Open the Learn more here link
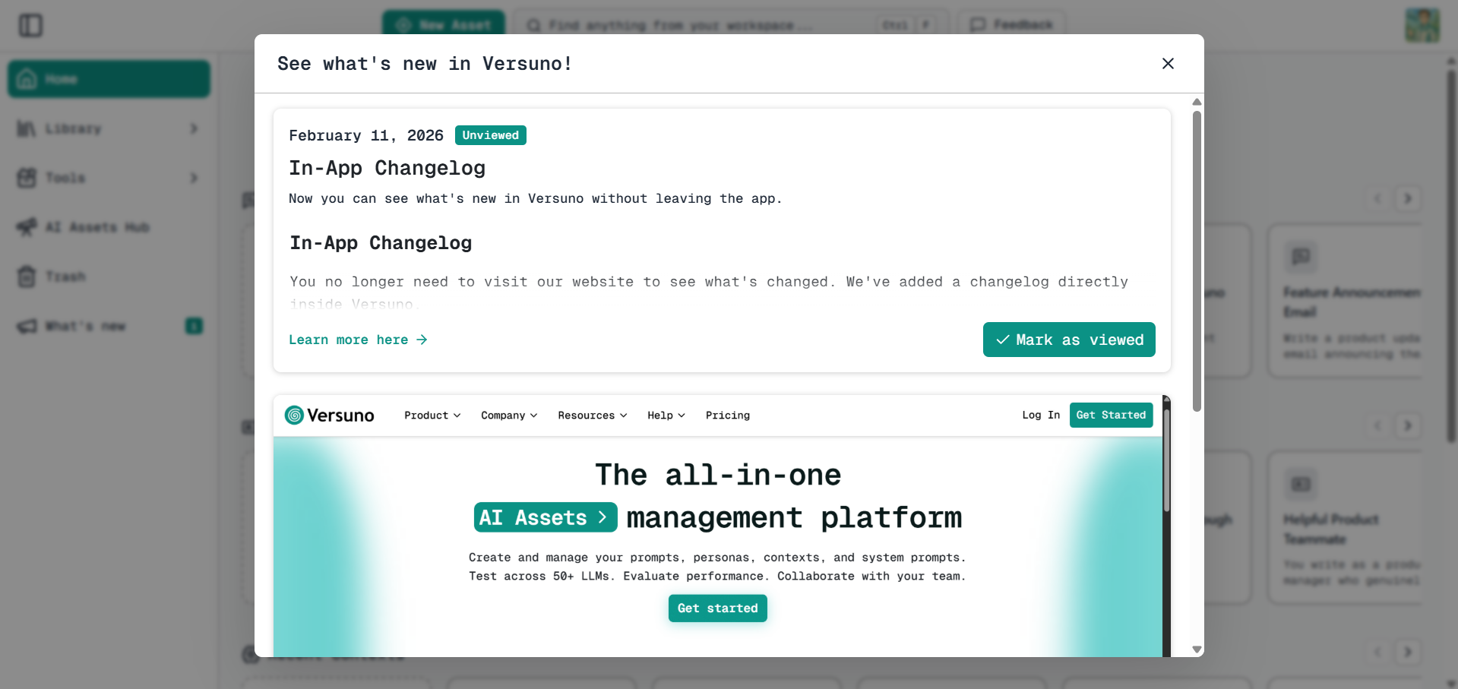Screen dimensions: 1458x689 pos(358,340)
